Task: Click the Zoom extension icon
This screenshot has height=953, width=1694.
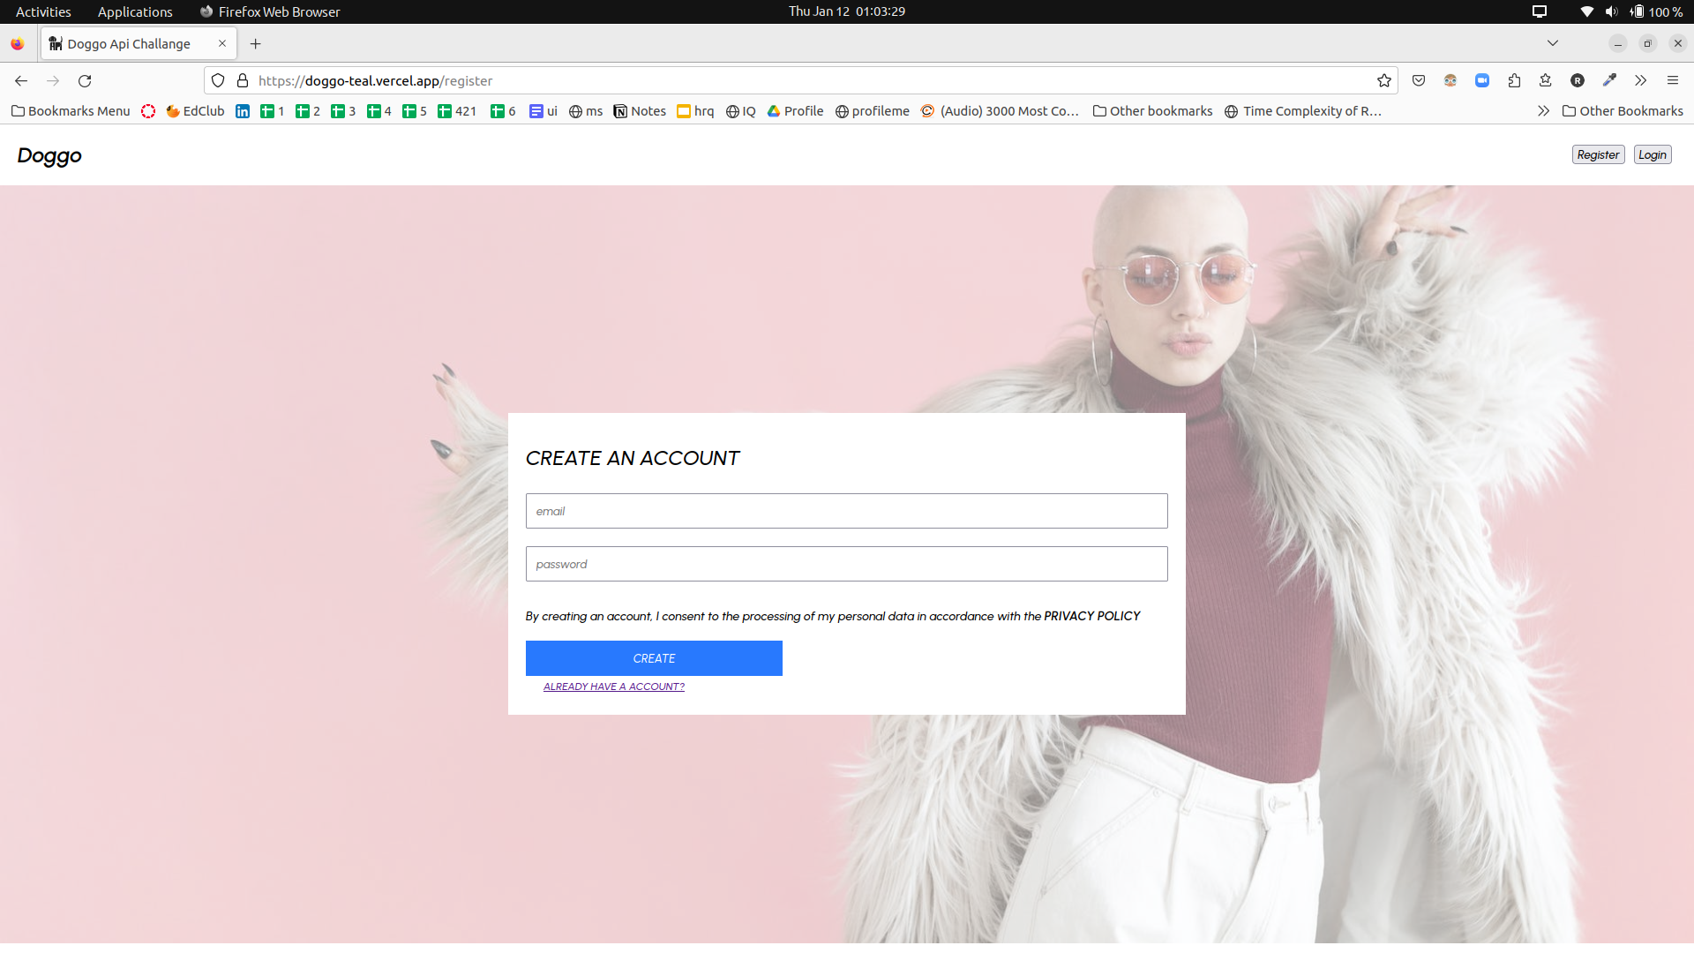Action: (1482, 80)
